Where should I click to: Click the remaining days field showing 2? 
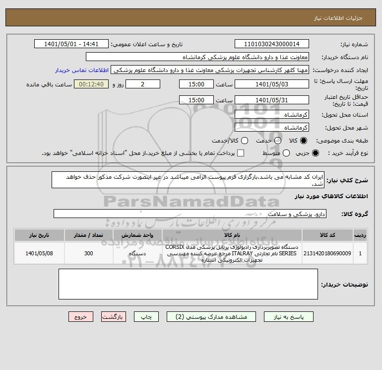(x=143, y=84)
